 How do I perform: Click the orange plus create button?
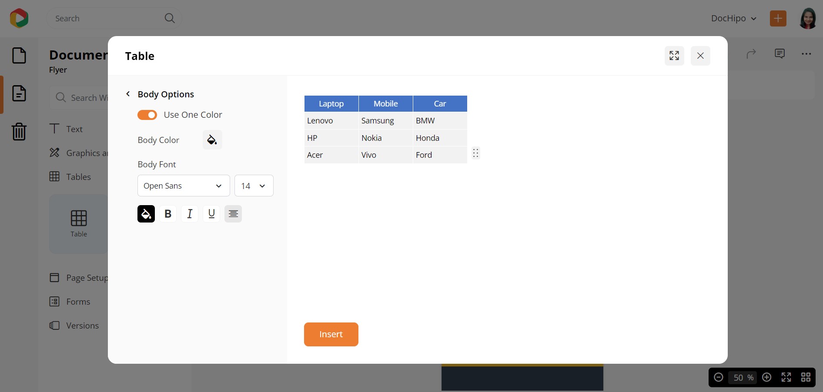(778, 18)
